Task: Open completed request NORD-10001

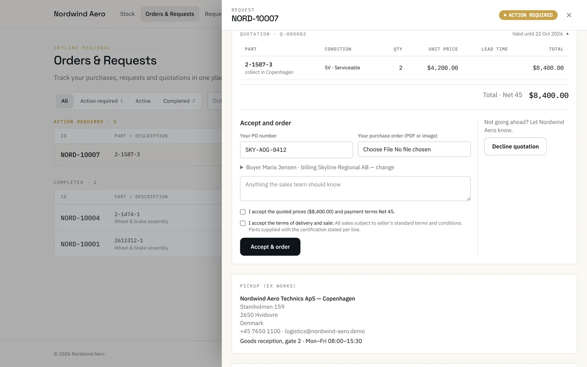Action: click(x=138, y=244)
